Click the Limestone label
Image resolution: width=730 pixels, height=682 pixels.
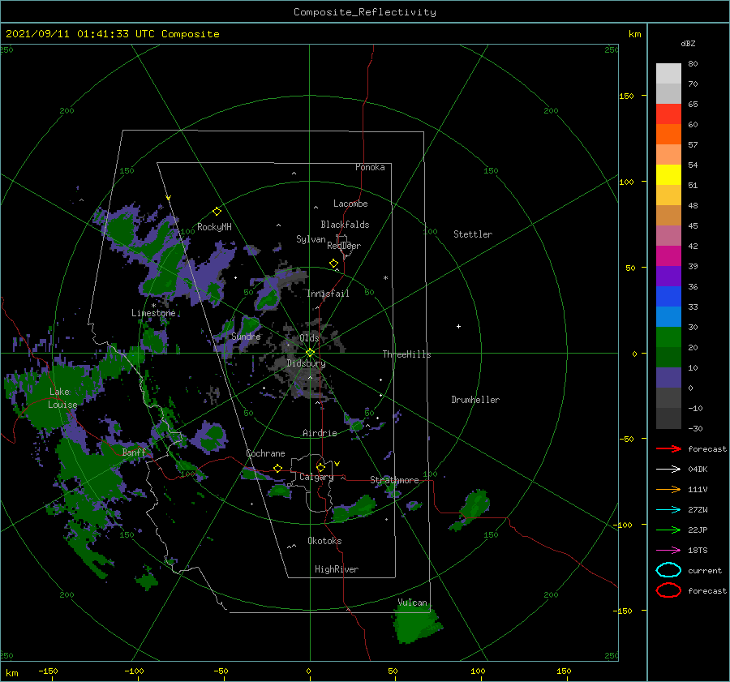(x=153, y=313)
